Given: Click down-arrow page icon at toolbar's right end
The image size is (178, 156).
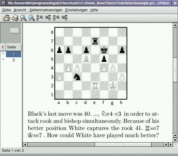Looking at the screenshot, I should 65,18.
